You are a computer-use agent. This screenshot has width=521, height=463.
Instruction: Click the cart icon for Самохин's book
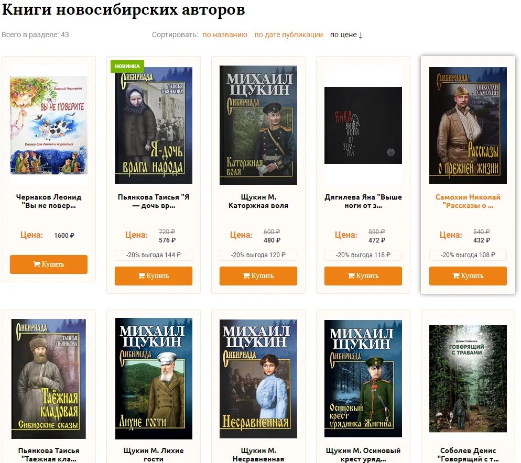456,275
